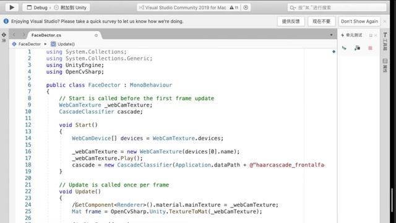Click the CascadeClassifier cascade declaration

[x=101, y=111]
